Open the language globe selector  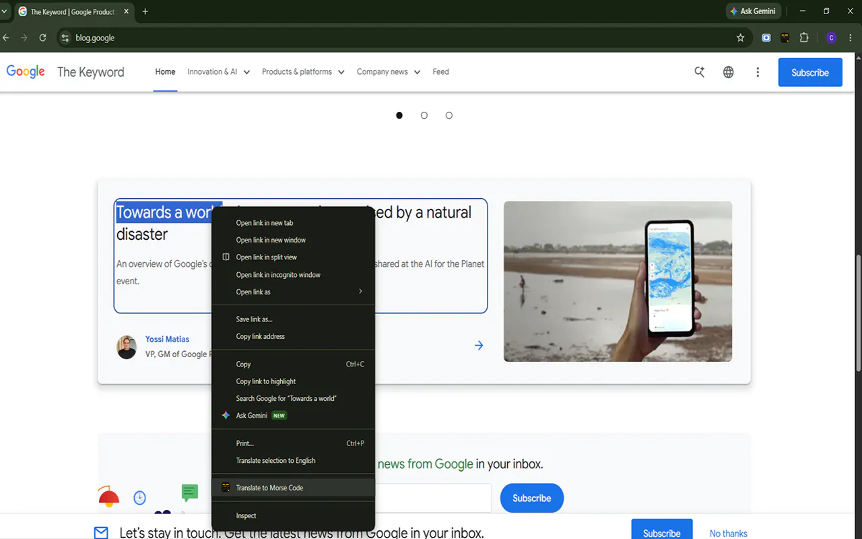click(x=728, y=72)
